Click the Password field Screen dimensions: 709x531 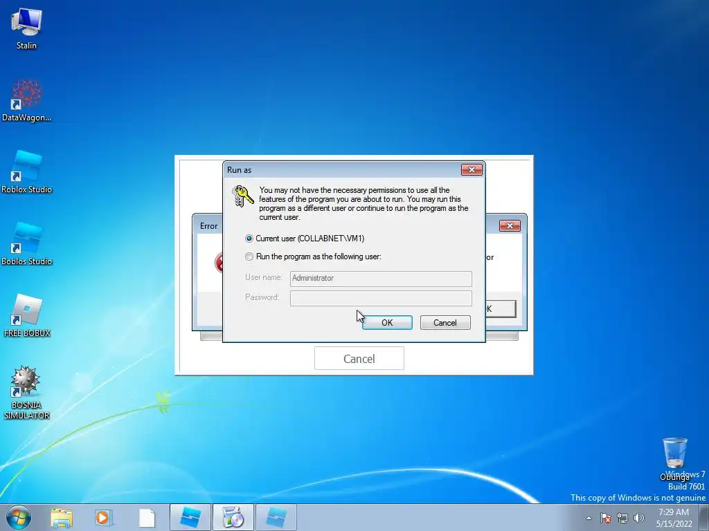tap(381, 298)
